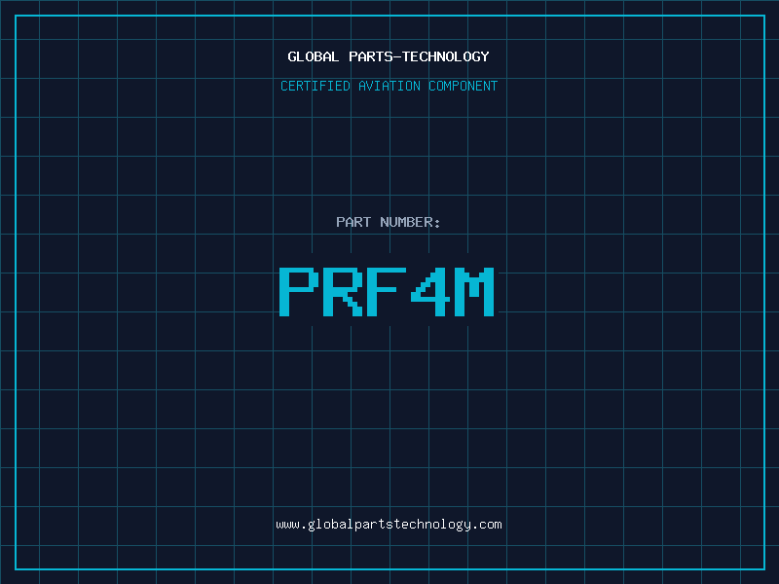
Task: Select the PRF4M part number text
Action: point(387,292)
